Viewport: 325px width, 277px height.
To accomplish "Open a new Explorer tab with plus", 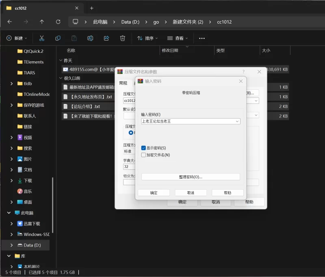I will [x=92, y=8].
